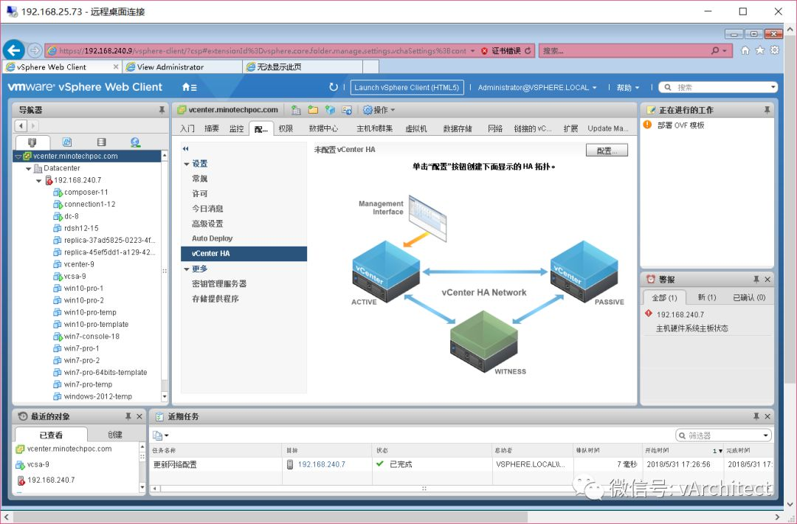
Task: Close the Recent Objects panel
Action: (139, 416)
